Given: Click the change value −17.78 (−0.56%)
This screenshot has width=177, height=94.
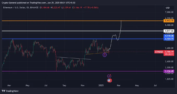Looking at the screenshot, I should click(91, 8).
